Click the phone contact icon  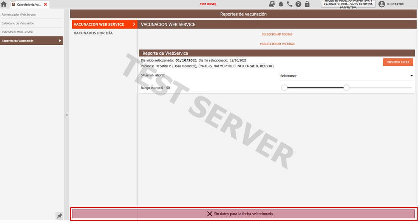pyautogui.click(x=290, y=4)
